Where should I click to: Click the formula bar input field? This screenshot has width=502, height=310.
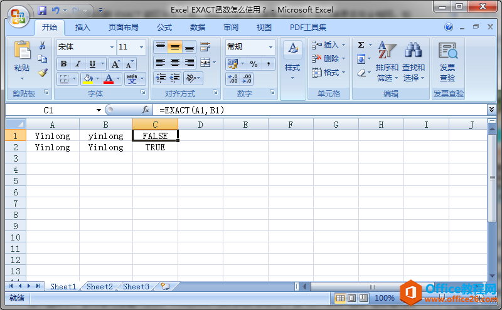tap(320, 110)
